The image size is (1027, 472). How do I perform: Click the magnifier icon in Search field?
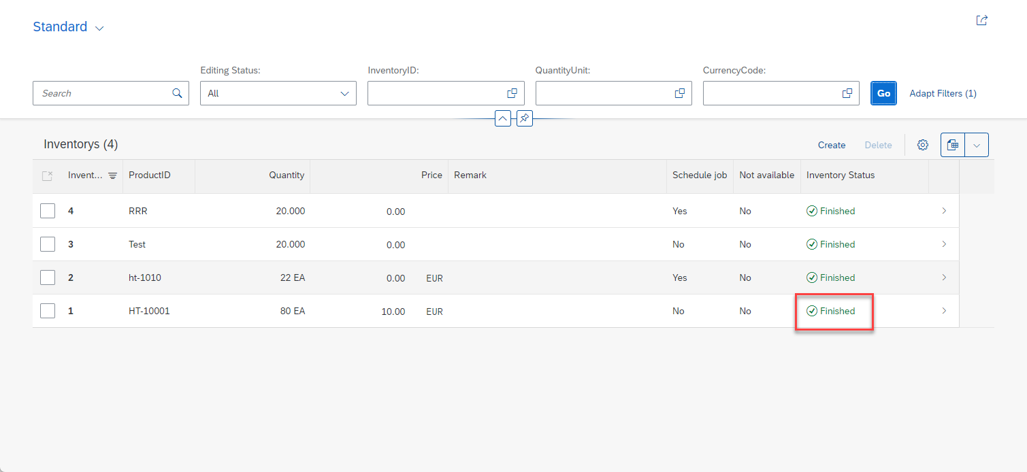click(177, 93)
